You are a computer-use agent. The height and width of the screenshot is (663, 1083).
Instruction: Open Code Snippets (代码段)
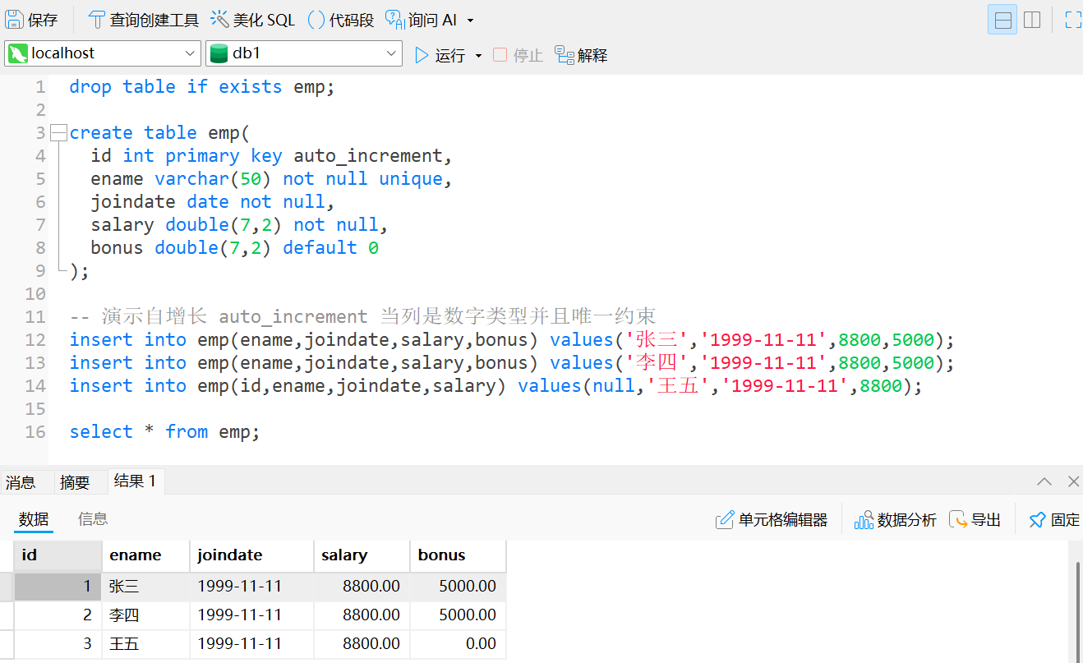point(341,20)
